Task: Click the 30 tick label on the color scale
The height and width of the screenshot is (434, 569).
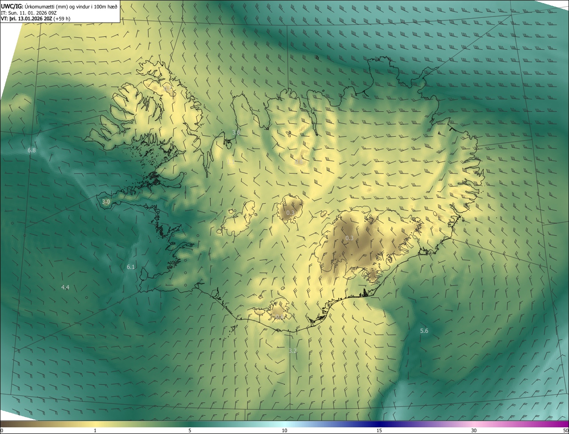Action: click(x=474, y=430)
